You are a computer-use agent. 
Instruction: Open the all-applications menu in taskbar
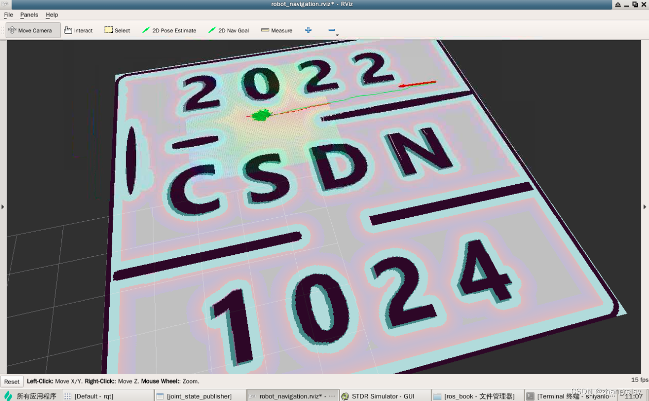pos(30,396)
